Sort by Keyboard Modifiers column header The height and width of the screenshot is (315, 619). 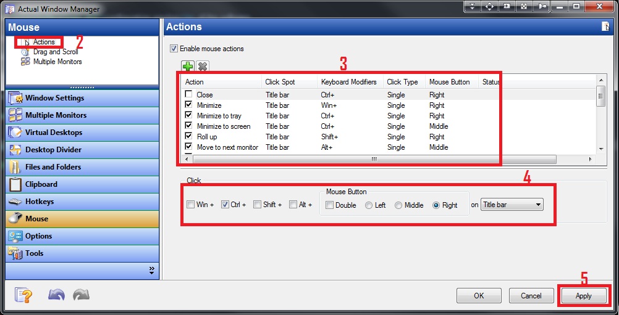pyautogui.click(x=350, y=82)
